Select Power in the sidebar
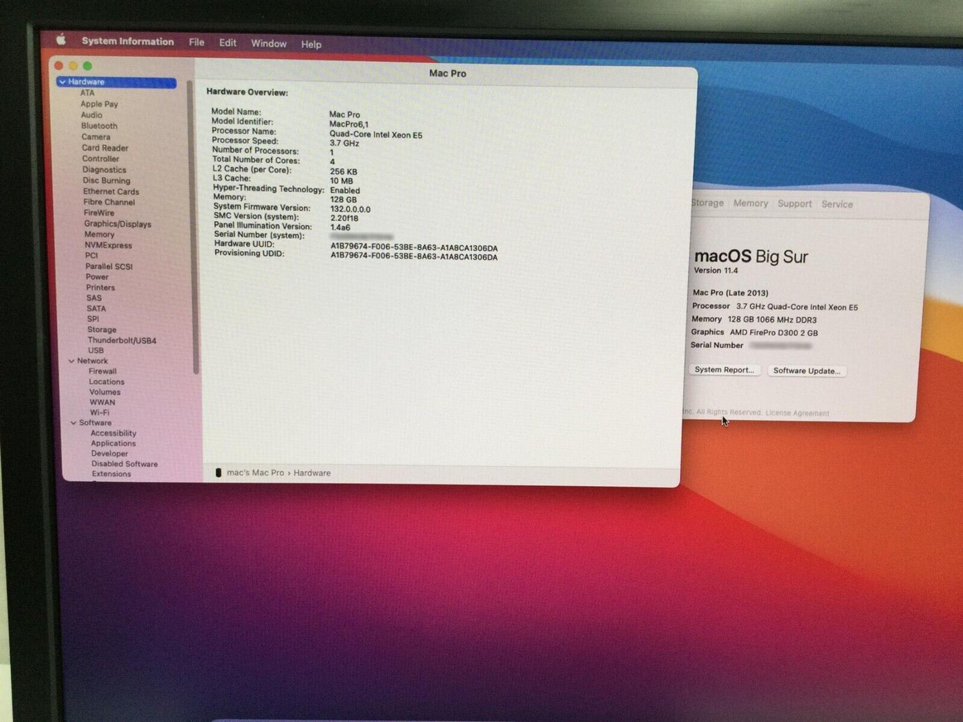Viewport: 963px width, 722px height. 97,277
